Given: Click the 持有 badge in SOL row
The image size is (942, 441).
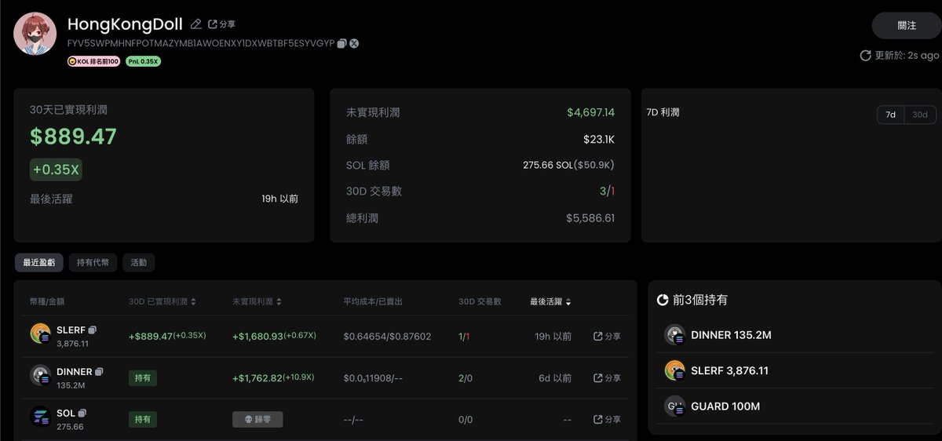Looking at the screenshot, I should click(143, 419).
